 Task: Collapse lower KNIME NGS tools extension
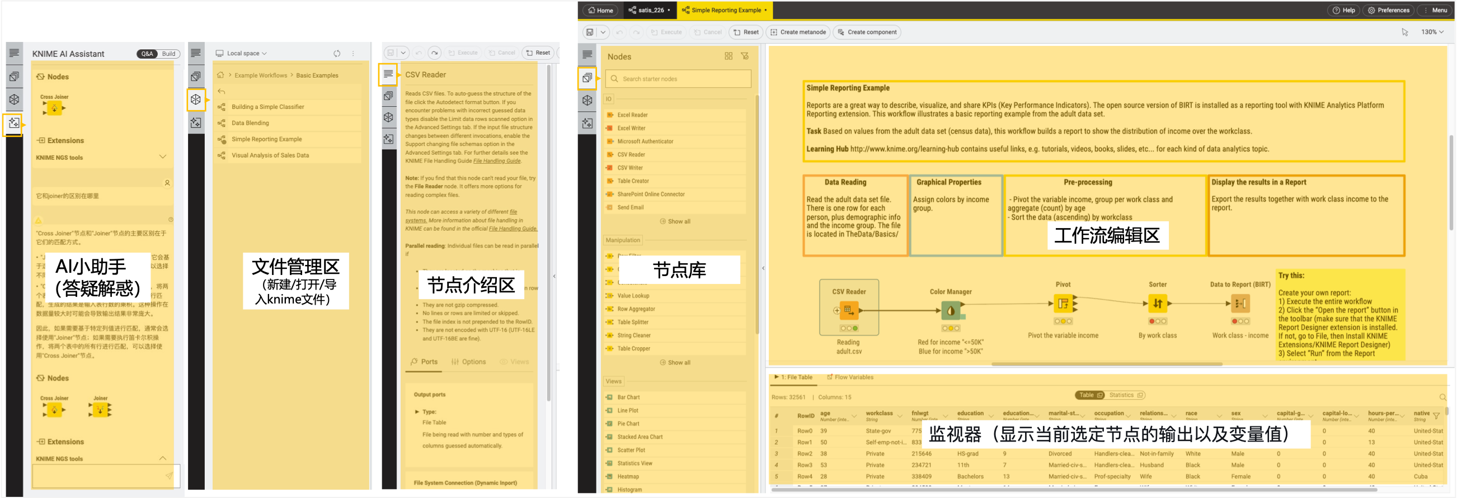coord(163,458)
